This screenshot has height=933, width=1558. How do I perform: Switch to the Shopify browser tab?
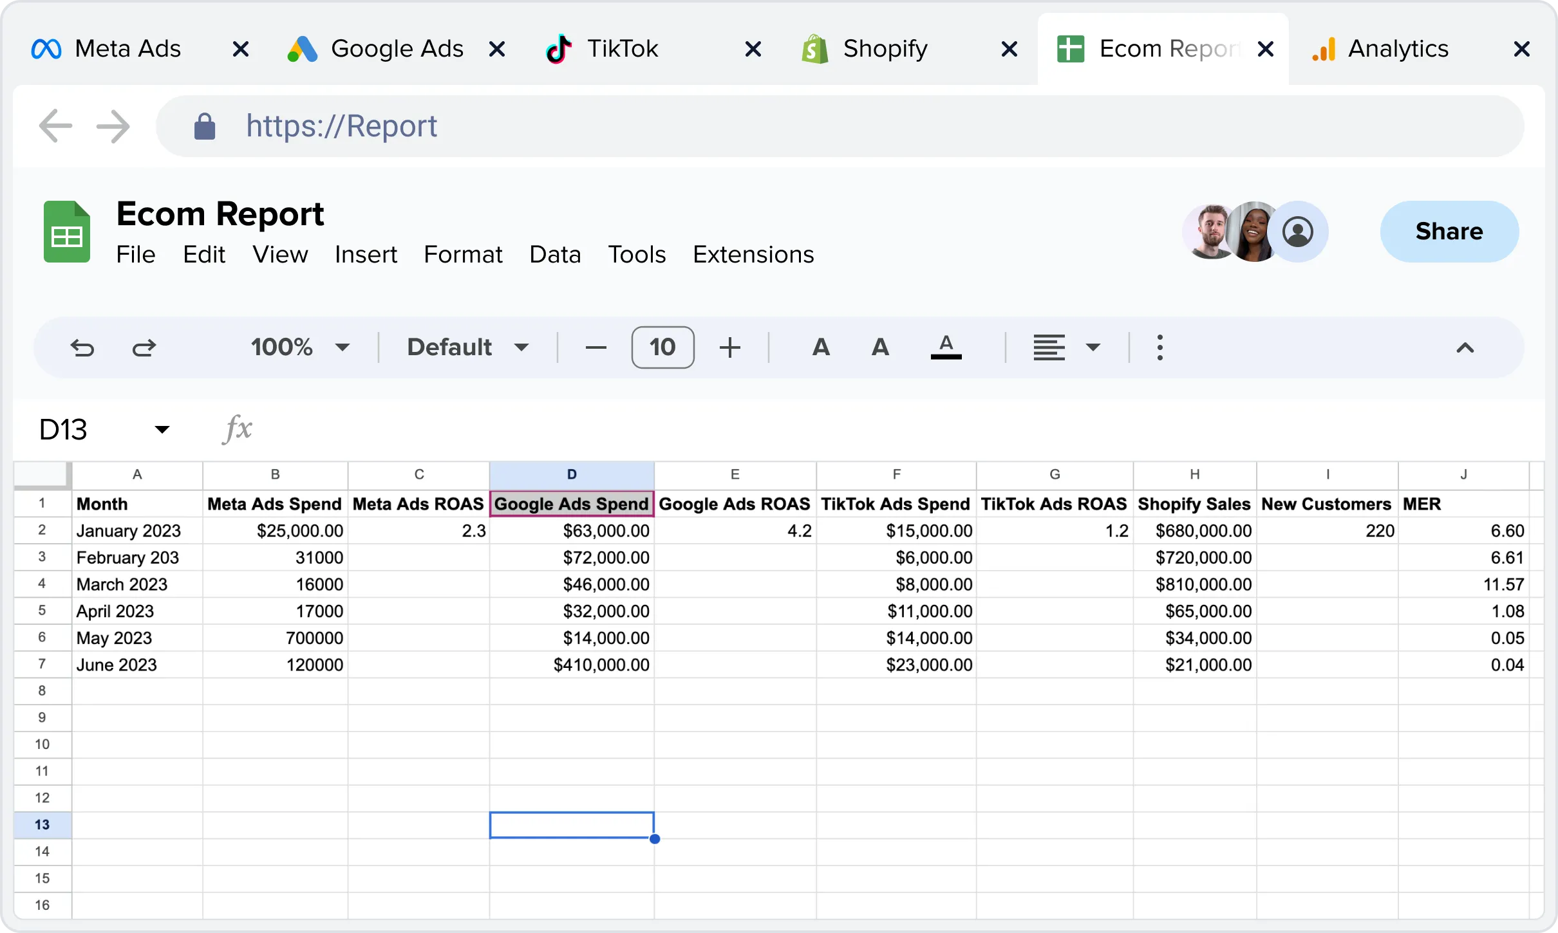(x=885, y=49)
